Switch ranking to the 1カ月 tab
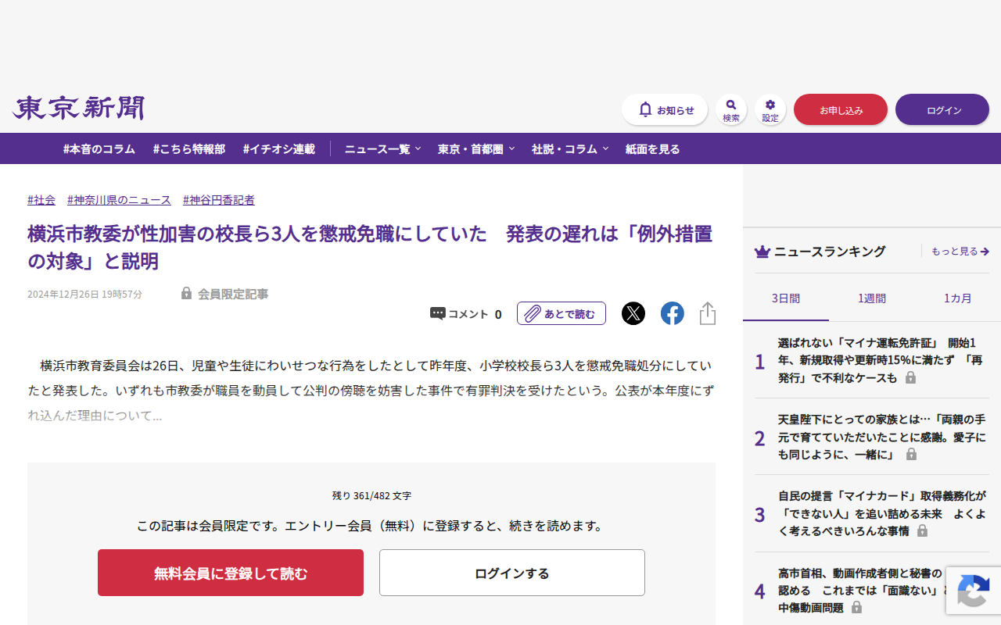The width and height of the screenshot is (1001, 625). [958, 298]
